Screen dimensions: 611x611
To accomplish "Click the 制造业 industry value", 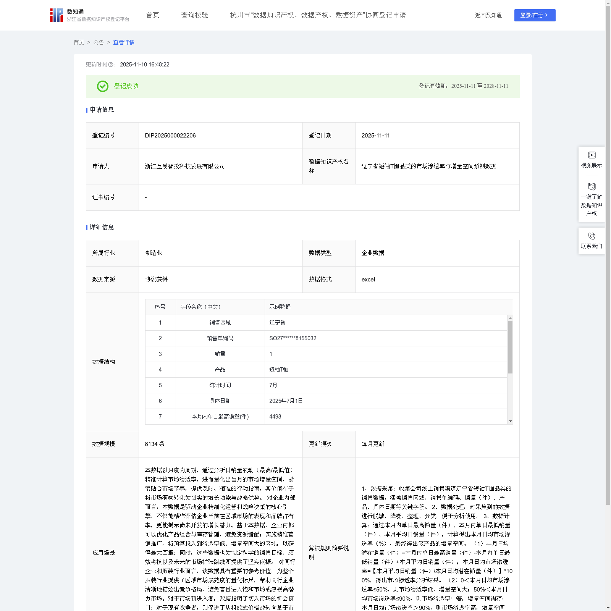I will [x=154, y=253].
